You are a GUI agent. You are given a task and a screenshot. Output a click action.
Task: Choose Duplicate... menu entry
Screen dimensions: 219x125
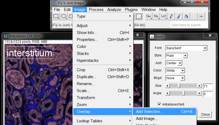click(103, 77)
